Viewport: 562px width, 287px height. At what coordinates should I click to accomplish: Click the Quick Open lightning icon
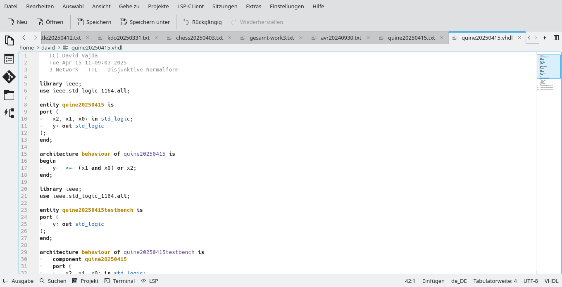click(x=544, y=38)
